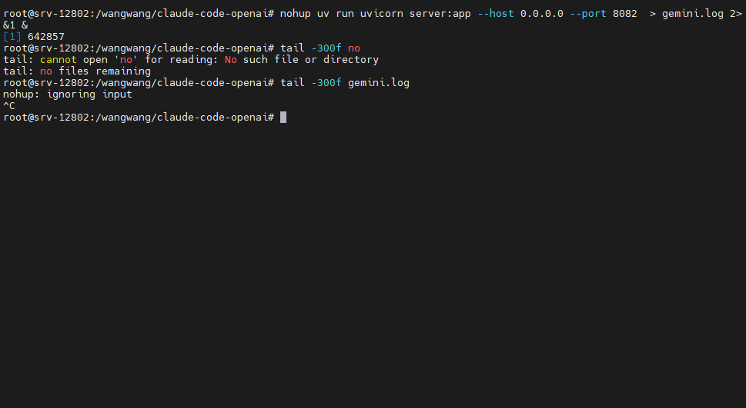Viewport: 746px width, 408px height.
Task: Click the ^C interrupt marker
Action: click(x=9, y=106)
